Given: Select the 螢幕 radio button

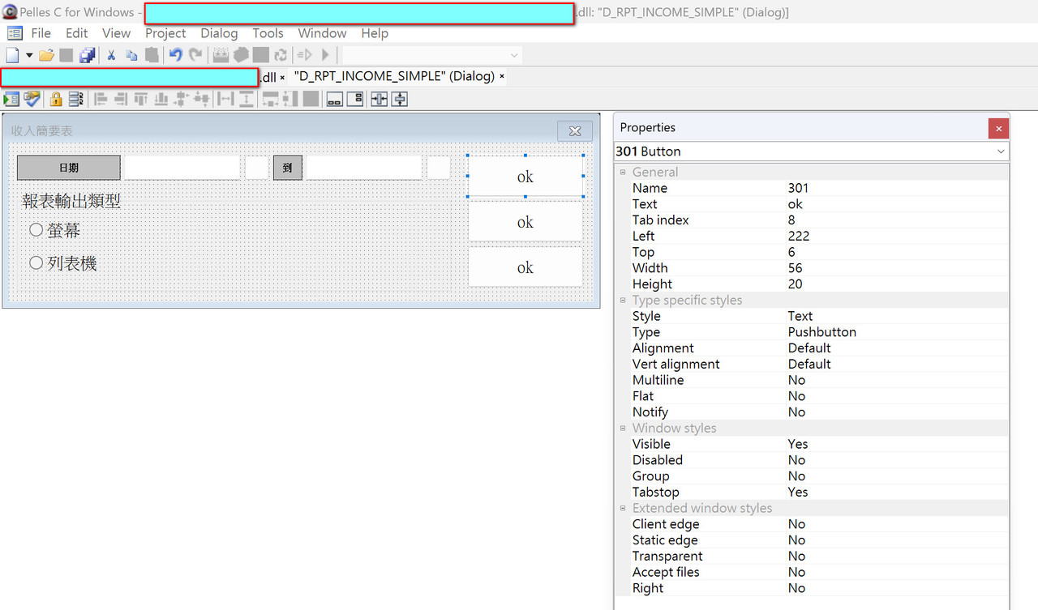Looking at the screenshot, I should coord(54,230).
